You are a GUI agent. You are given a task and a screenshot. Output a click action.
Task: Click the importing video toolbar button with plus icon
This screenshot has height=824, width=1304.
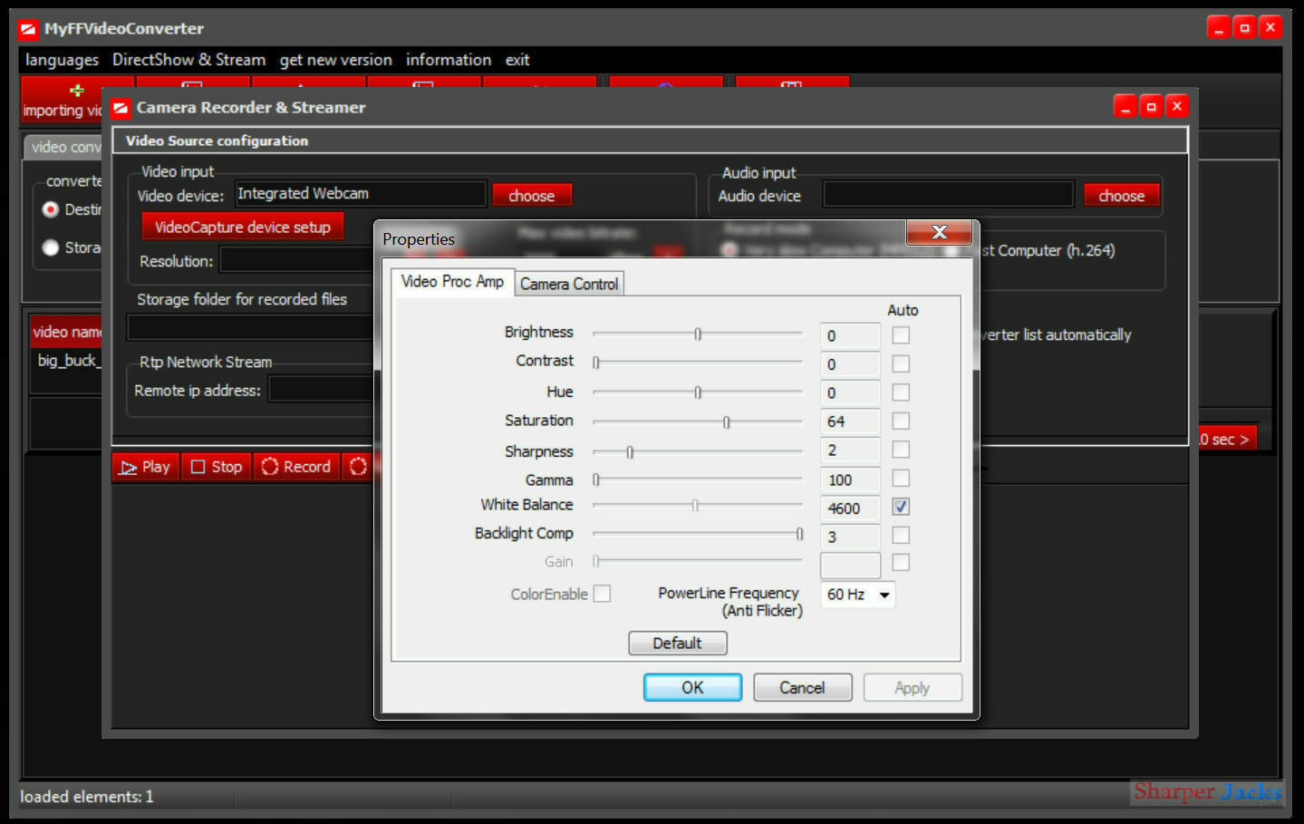tap(62, 100)
